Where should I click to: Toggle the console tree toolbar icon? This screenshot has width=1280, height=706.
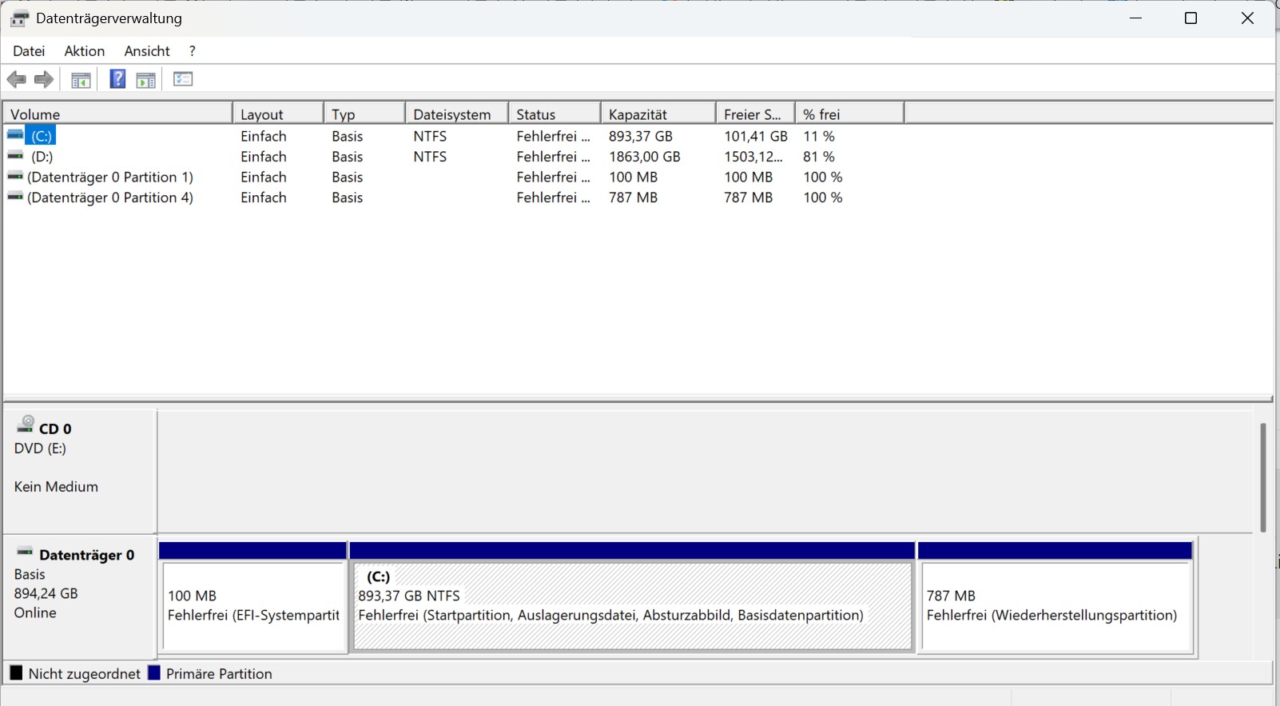tap(81, 79)
